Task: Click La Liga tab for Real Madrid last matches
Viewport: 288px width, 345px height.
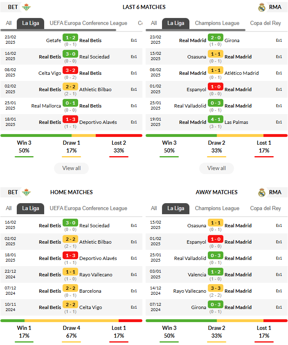Action: [176, 23]
